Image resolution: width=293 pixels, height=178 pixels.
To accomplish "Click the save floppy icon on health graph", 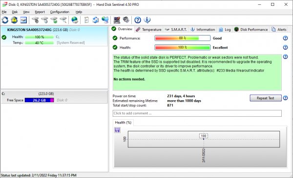I will pyautogui.click(x=117, y=130).
